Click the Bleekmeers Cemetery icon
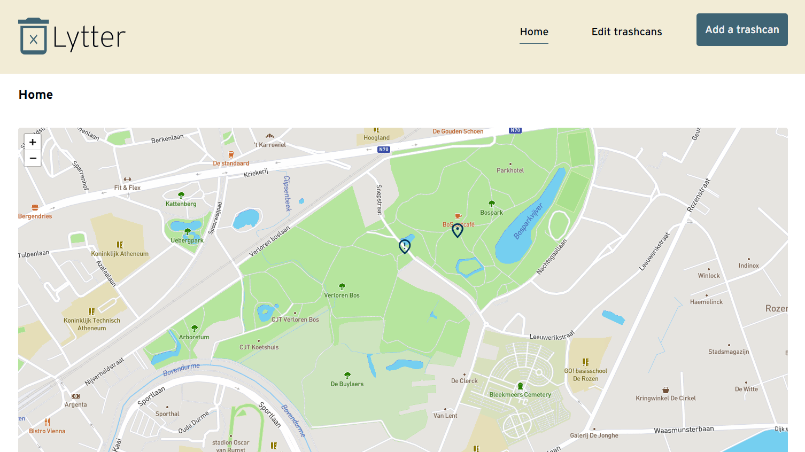The image size is (805, 452). 520,386
